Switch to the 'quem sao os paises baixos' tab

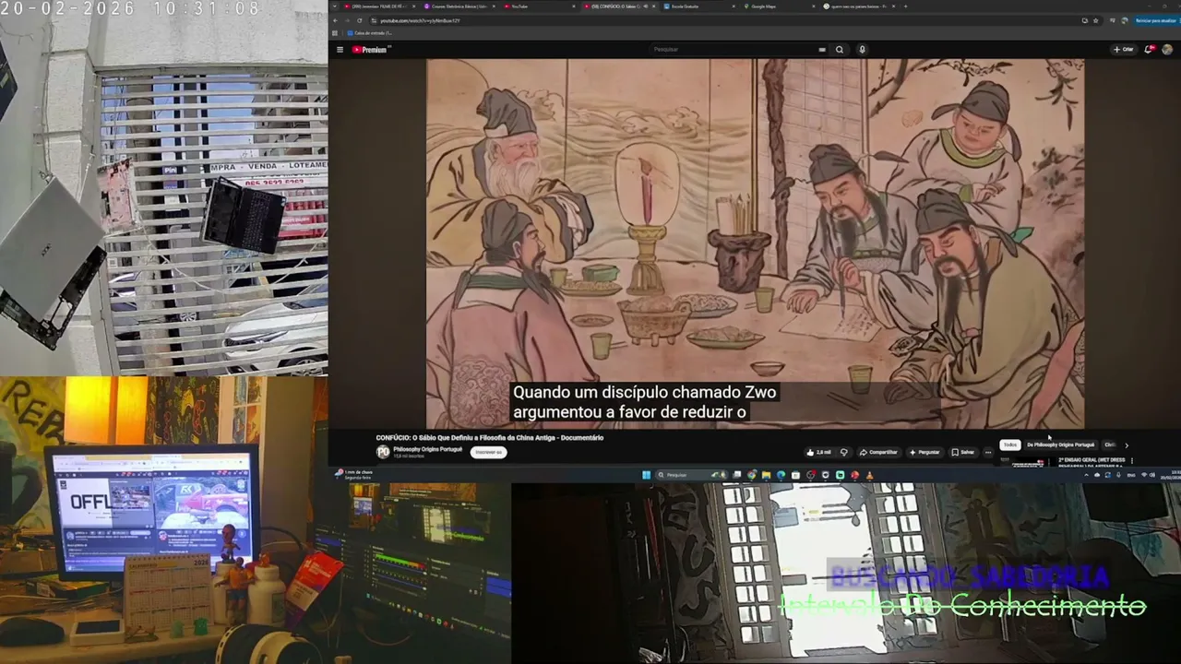[x=858, y=6]
